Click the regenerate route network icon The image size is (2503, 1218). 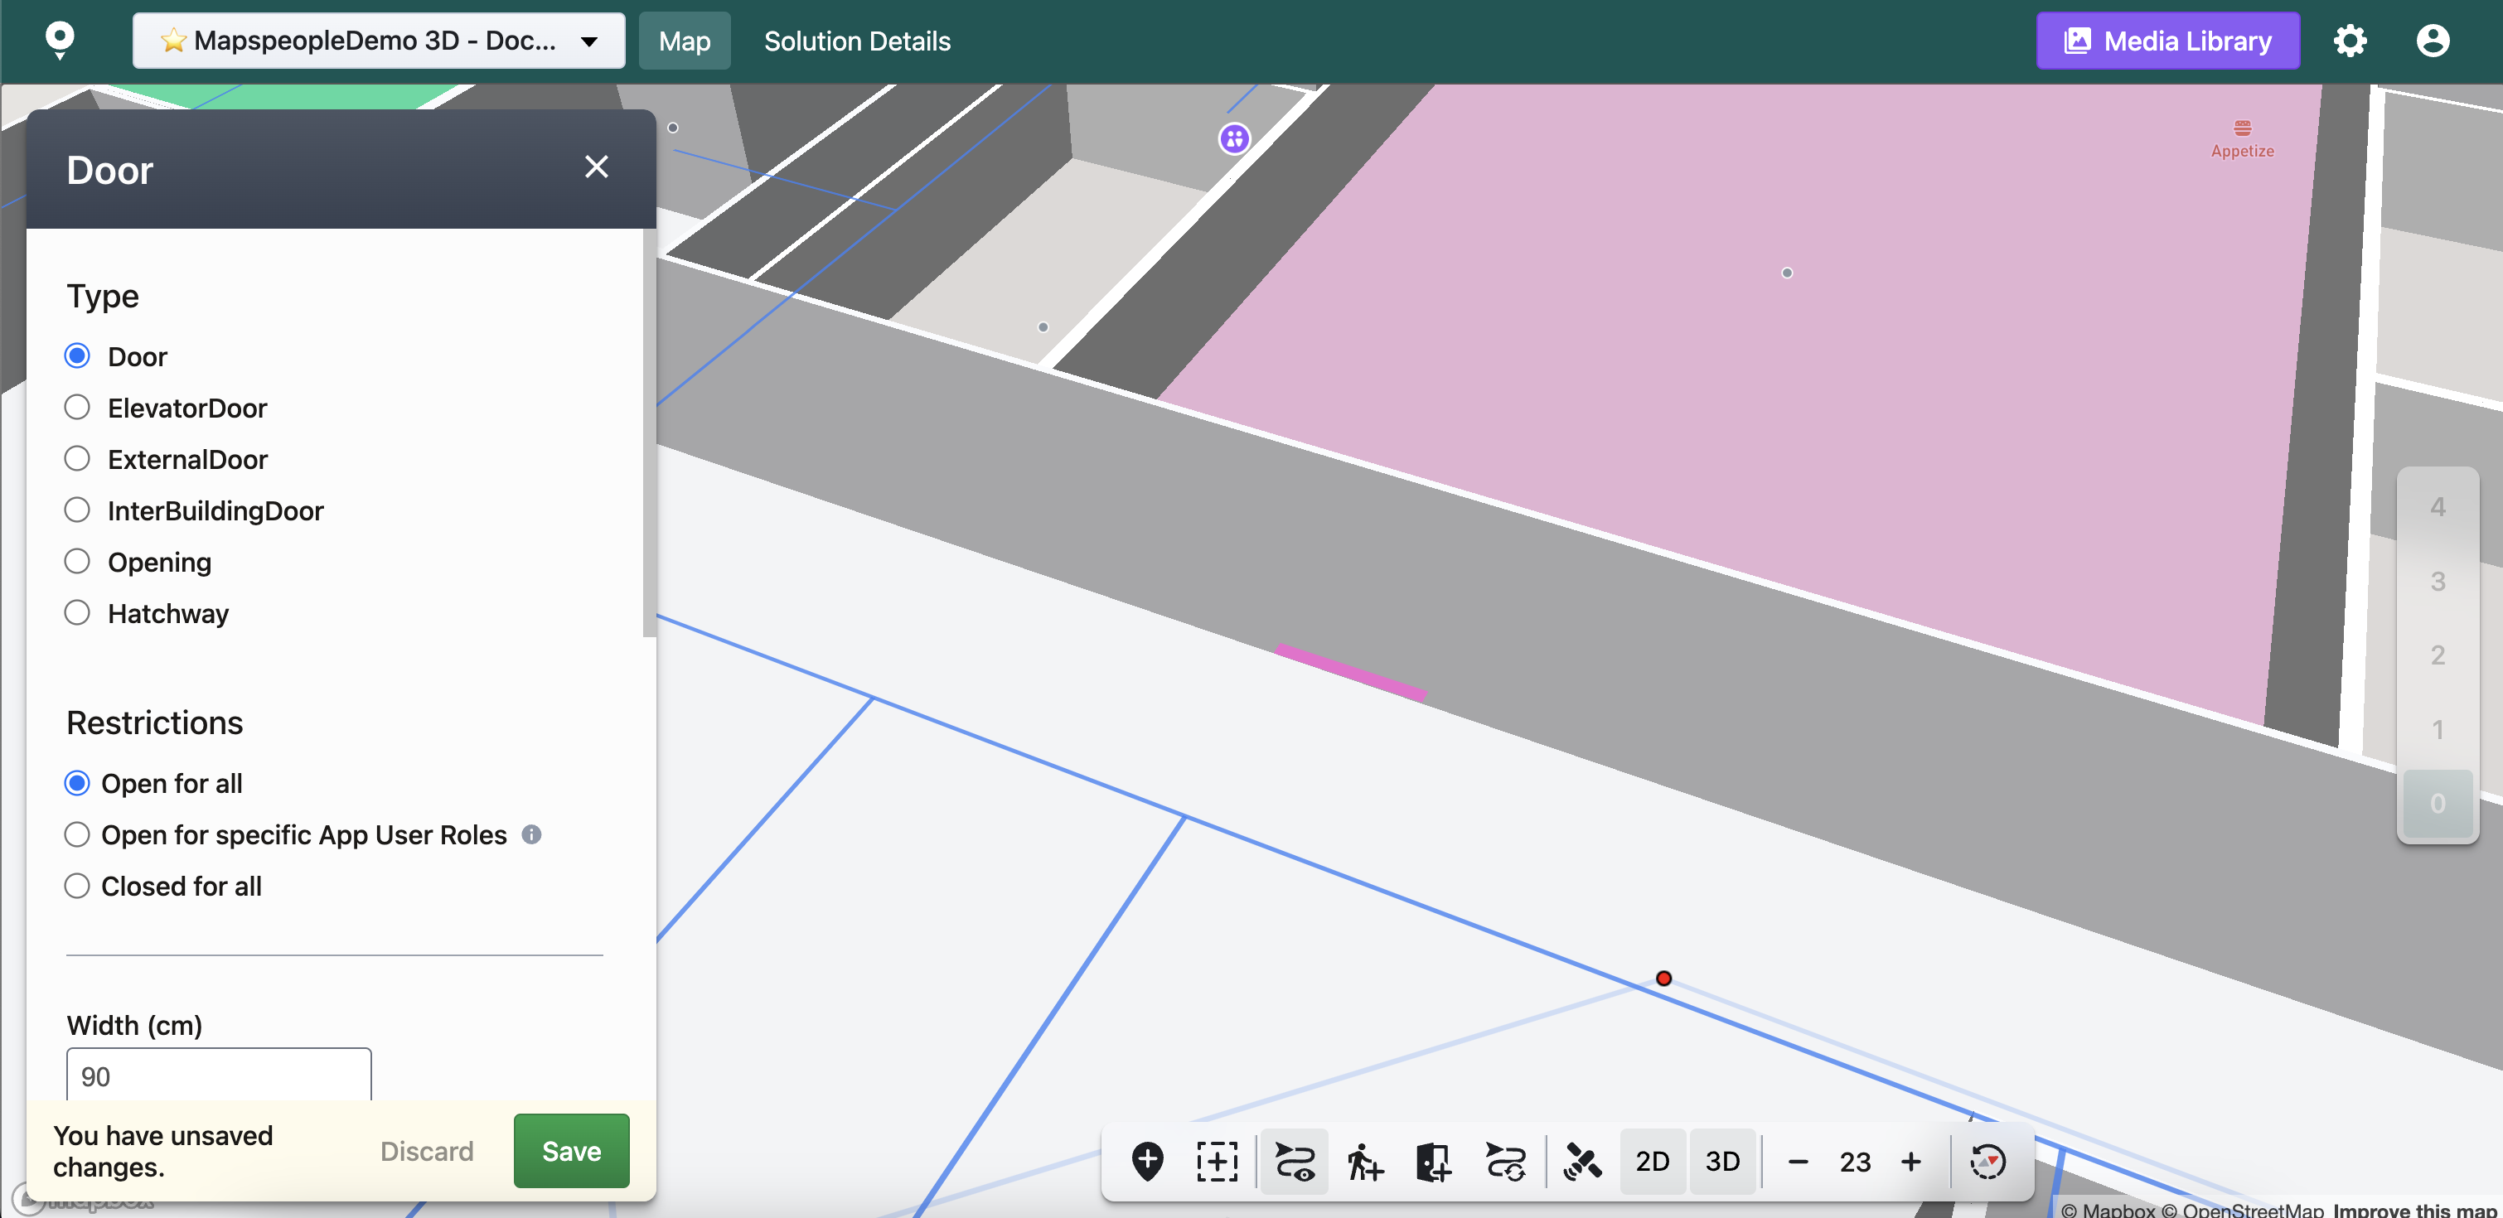pyautogui.click(x=1505, y=1161)
